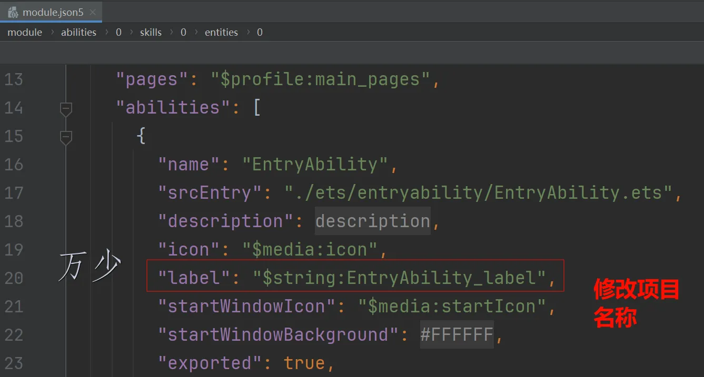This screenshot has height=377, width=704.
Task: Click the "pages" key
Action: pyautogui.click(x=153, y=79)
